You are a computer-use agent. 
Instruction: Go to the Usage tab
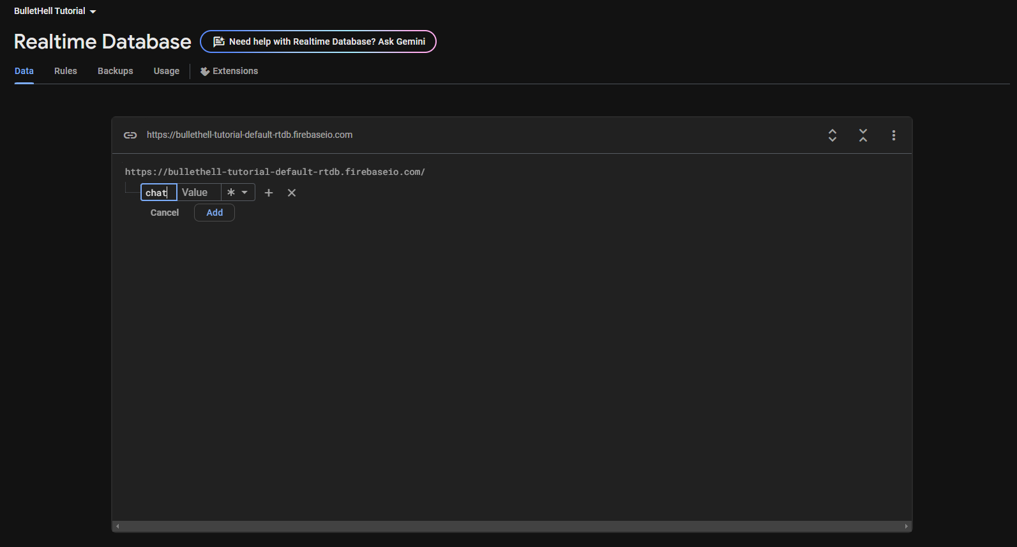167,71
